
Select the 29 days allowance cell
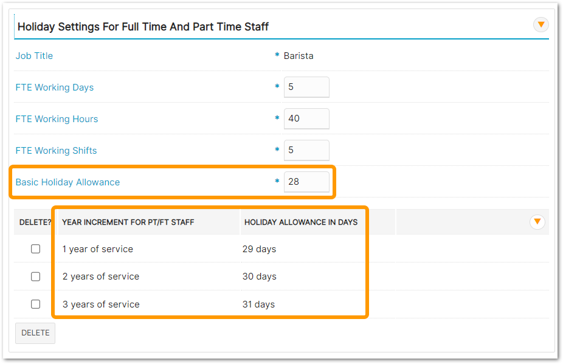pyautogui.click(x=259, y=249)
